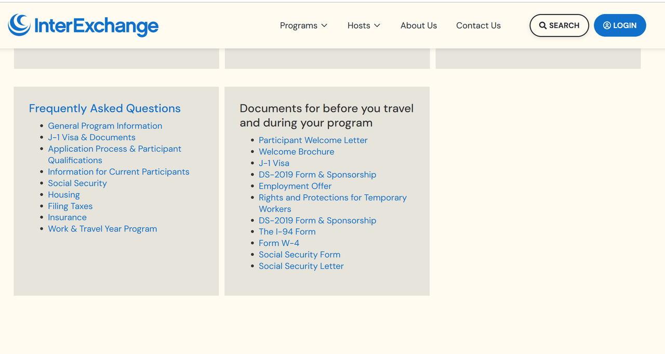Screen dimensions: 665x354
Task: Open Work & Travel Year Program link
Action: 102,229
